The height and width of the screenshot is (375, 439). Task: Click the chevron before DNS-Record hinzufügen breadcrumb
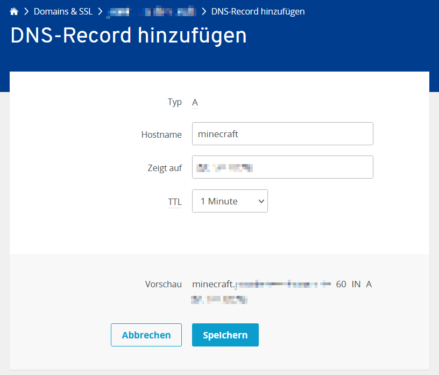[204, 11]
